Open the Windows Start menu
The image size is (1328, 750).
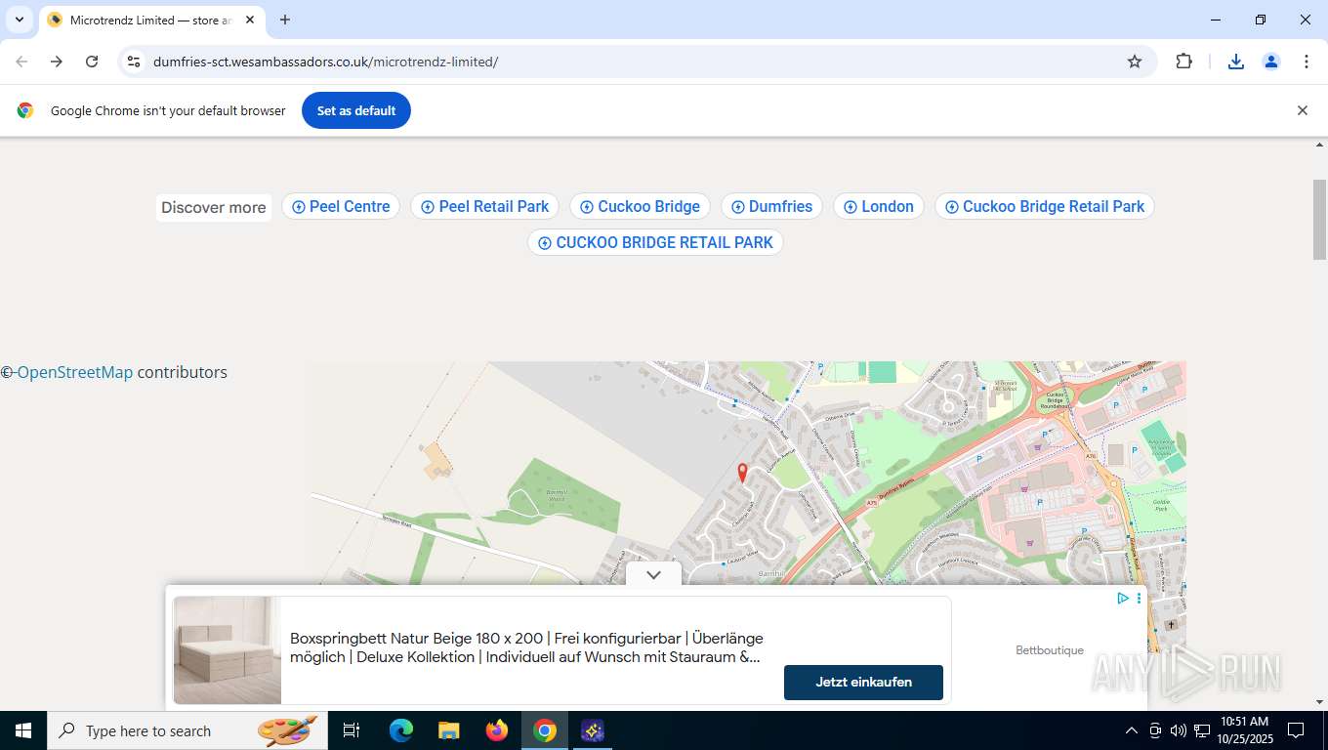[x=23, y=730]
